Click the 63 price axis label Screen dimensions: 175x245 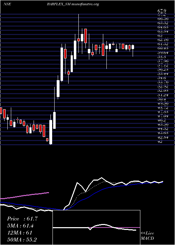click(160, 35)
